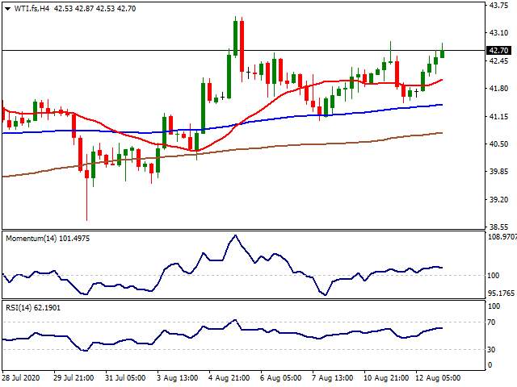Click the 41.80 price axis value
The width and height of the screenshot is (517, 387).
(x=499, y=89)
